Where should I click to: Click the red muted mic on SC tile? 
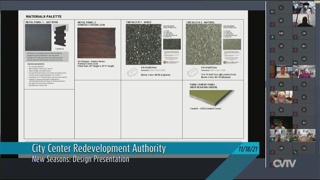pos(272,24)
